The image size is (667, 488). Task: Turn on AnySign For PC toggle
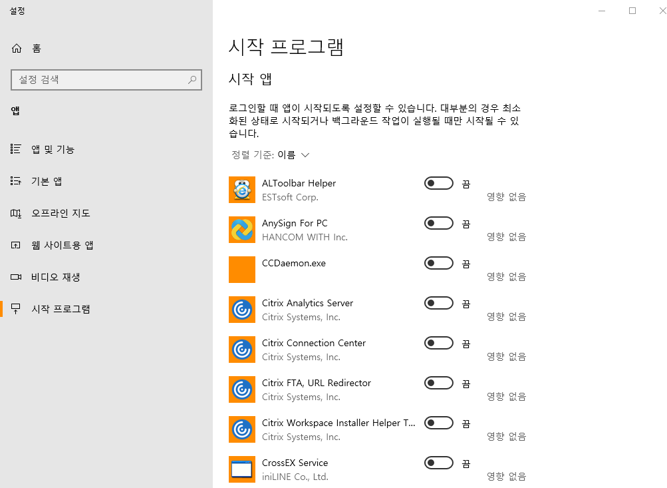coord(438,223)
